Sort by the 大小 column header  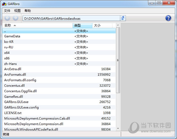pos(102,26)
